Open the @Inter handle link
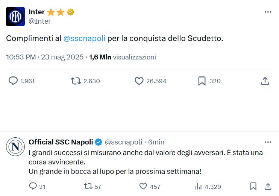The image size is (279, 196). pyautogui.click(x=40, y=21)
